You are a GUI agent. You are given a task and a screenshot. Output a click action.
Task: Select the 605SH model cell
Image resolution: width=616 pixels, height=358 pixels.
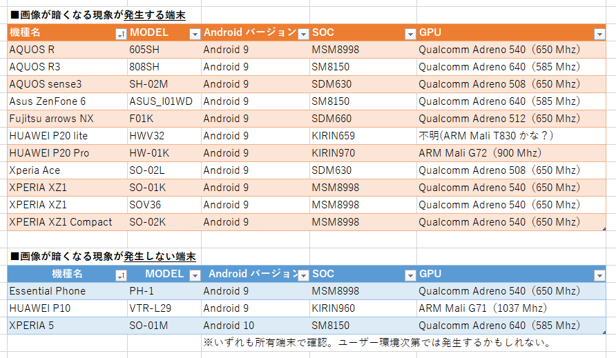point(164,50)
